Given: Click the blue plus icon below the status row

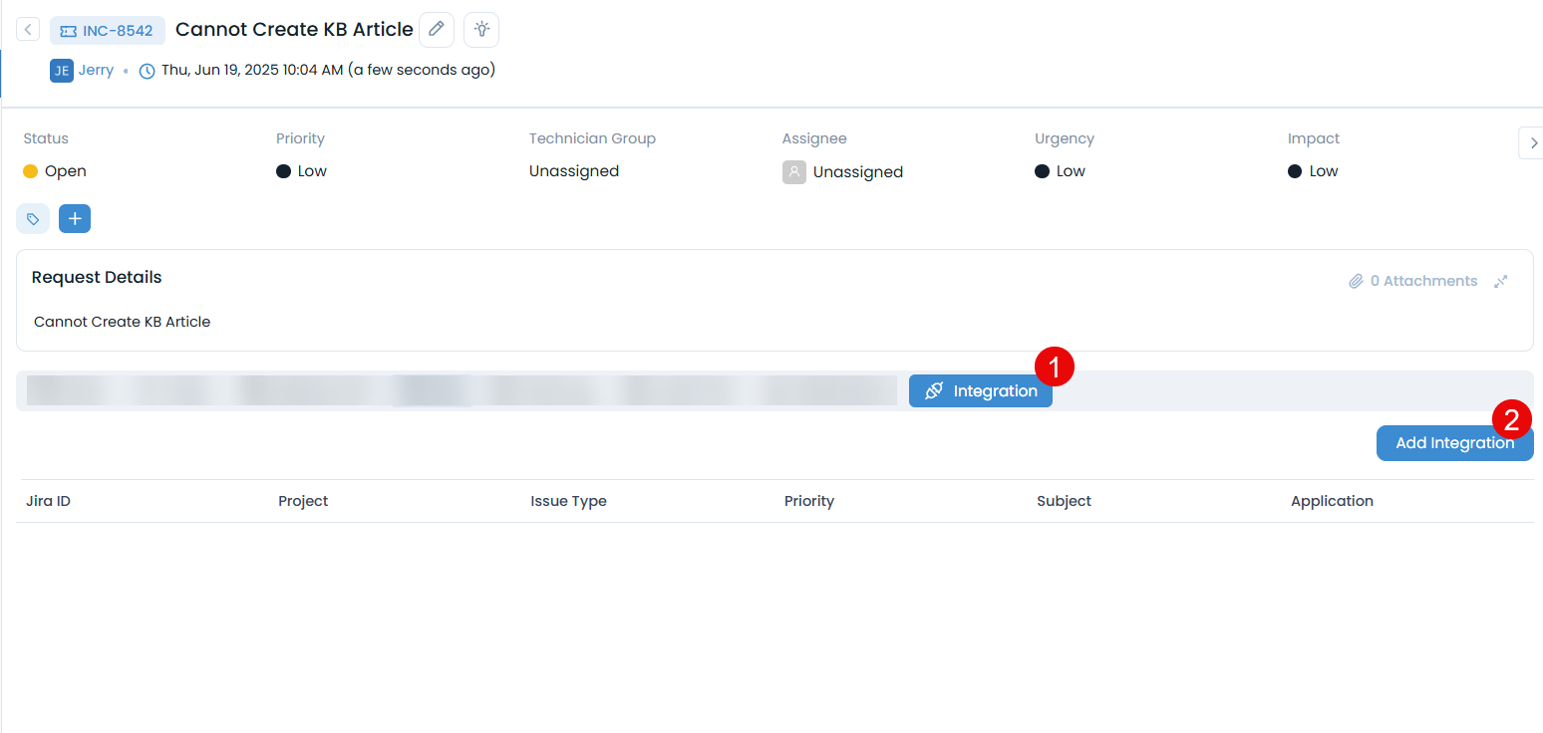Looking at the screenshot, I should pos(75,218).
